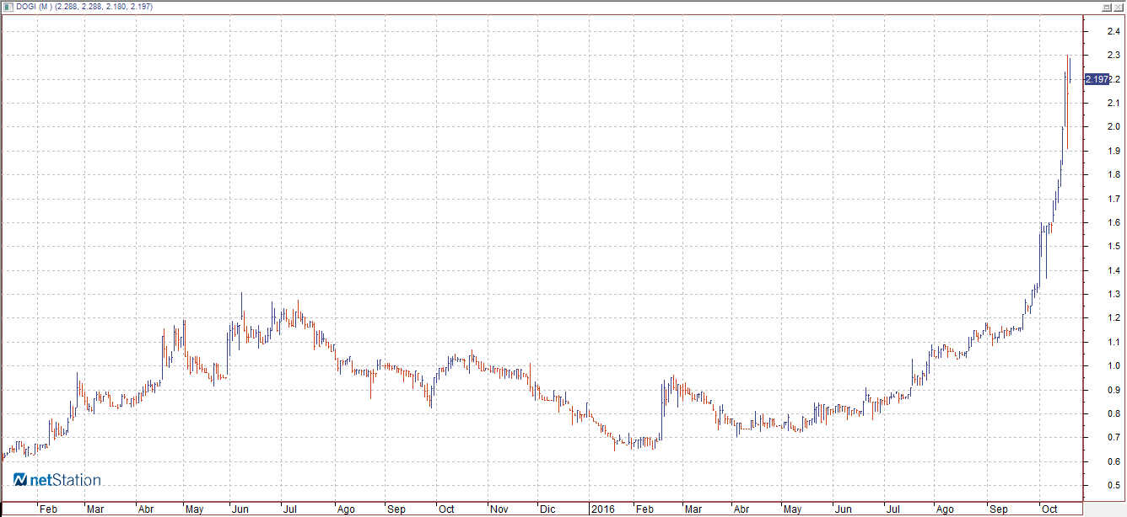
Task: Click the last Oct label on time axis
Action: 1049,509
